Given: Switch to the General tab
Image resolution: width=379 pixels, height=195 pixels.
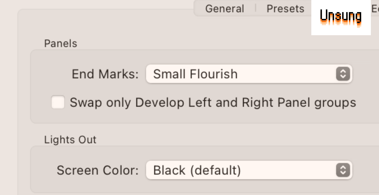Looking at the screenshot, I should point(224,9).
